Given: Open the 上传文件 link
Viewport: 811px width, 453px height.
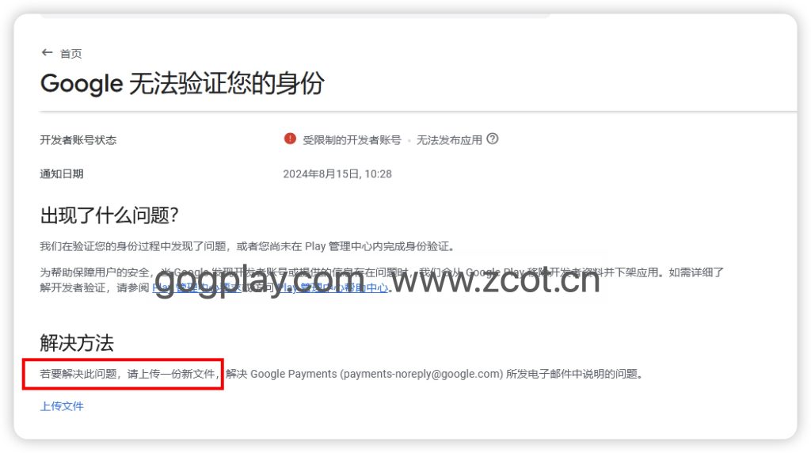Looking at the screenshot, I should click(x=62, y=406).
